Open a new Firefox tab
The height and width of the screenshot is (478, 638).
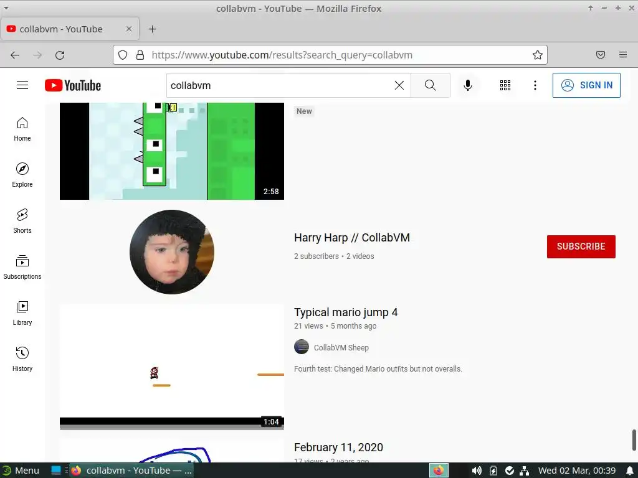(152, 29)
